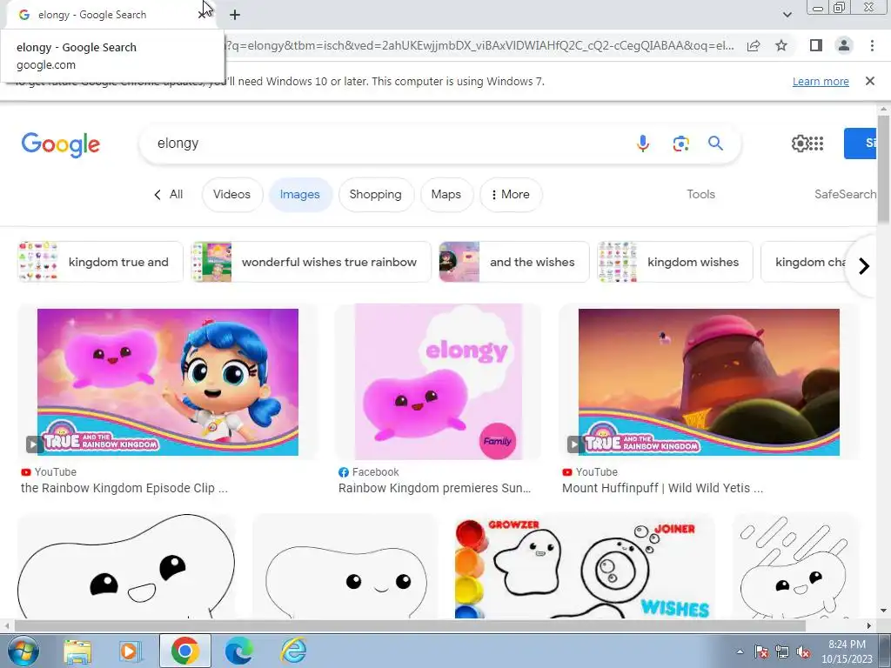Follow the Learn more link
891x668 pixels.
(821, 81)
